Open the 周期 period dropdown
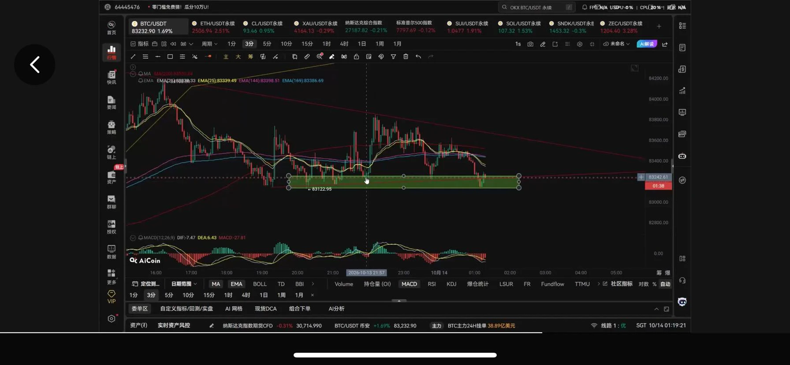This screenshot has width=790, height=365. (x=209, y=44)
